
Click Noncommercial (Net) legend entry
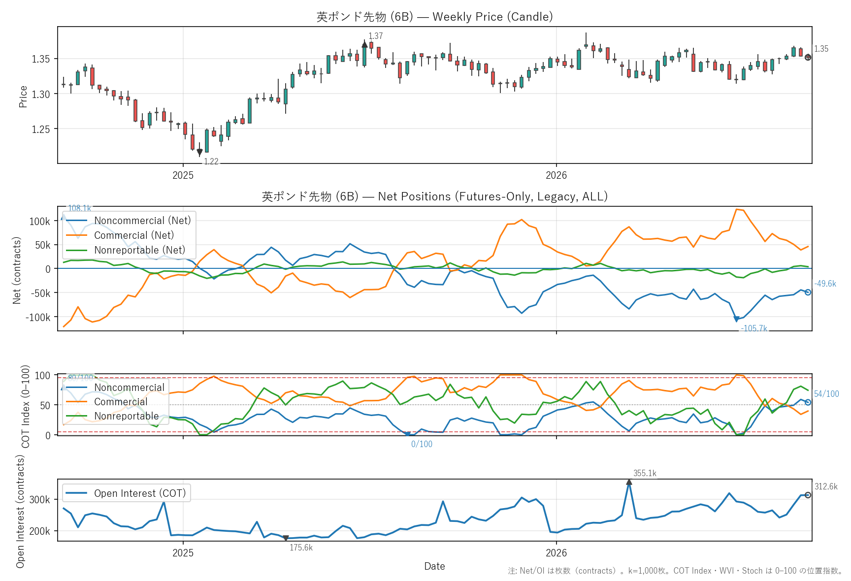coord(129,221)
